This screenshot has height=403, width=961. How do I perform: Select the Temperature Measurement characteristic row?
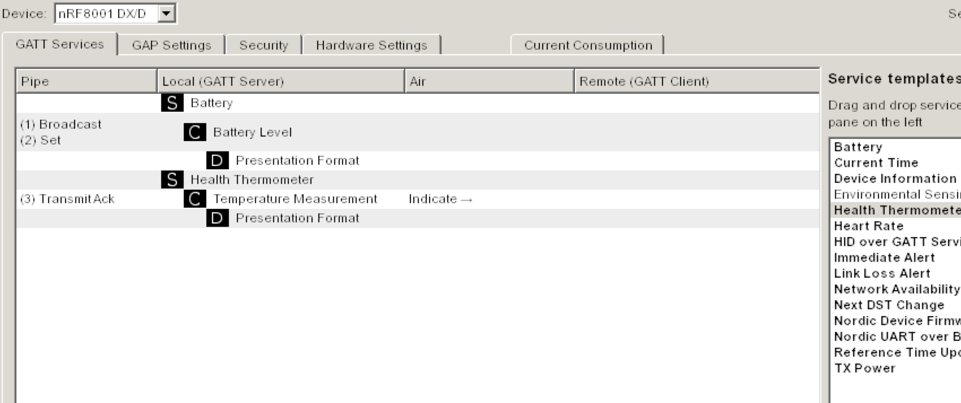[295, 199]
